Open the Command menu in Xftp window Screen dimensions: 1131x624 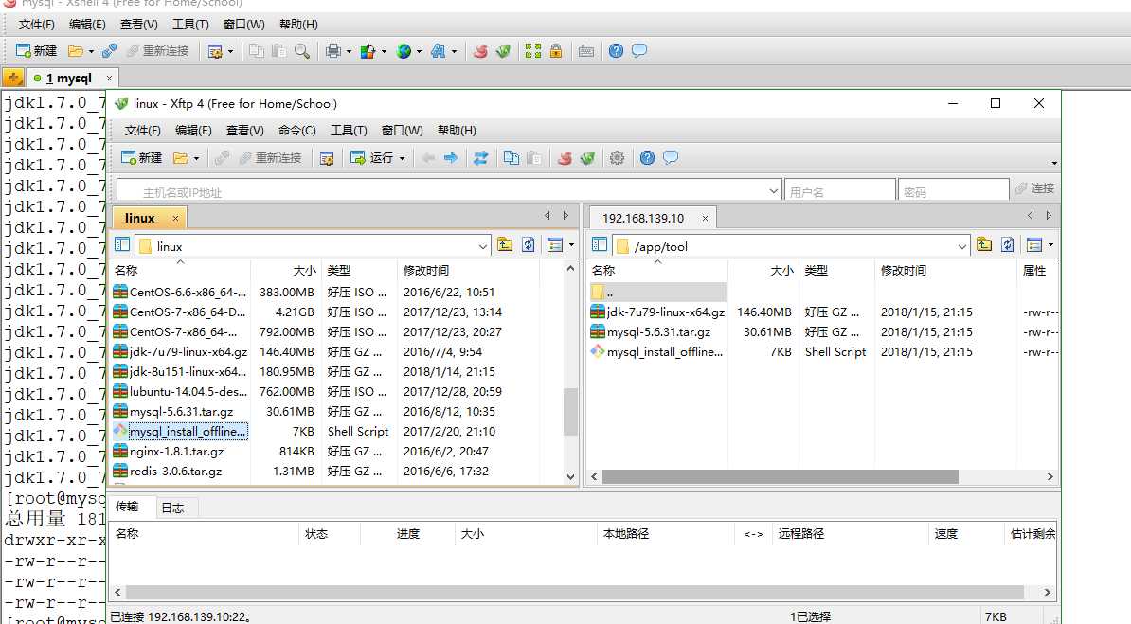tap(296, 131)
